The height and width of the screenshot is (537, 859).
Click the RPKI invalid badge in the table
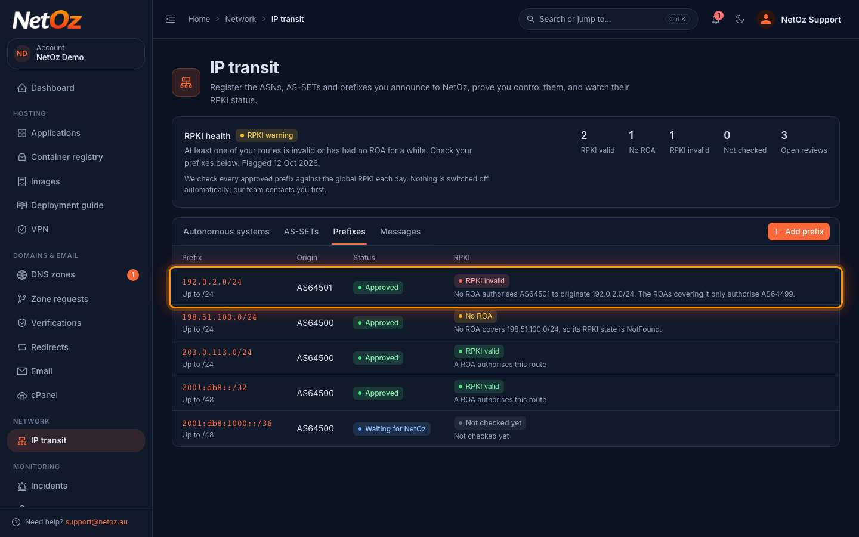481,281
